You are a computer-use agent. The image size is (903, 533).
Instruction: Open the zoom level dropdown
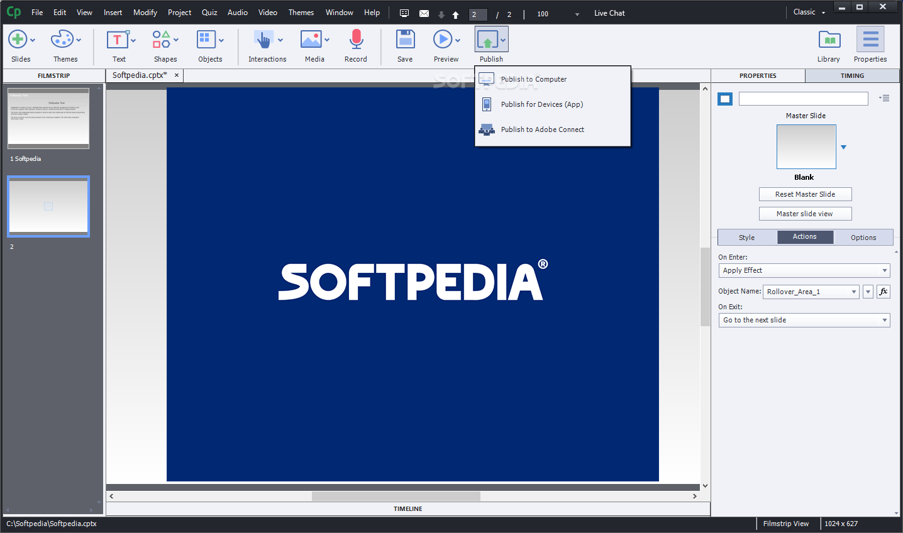coord(577,14)
